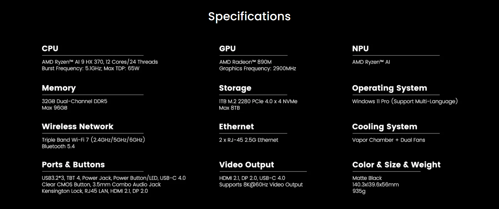Select the Wireless Network heading
The height and width of the screenshot is (209, 499).
tap(77, 126)
